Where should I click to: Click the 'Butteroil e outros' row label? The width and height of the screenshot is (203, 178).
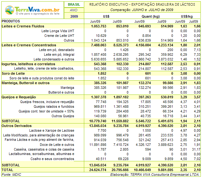[x=61, y=92]
